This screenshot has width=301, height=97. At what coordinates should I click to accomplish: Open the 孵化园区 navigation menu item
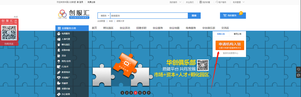click(x=108, y=28)
